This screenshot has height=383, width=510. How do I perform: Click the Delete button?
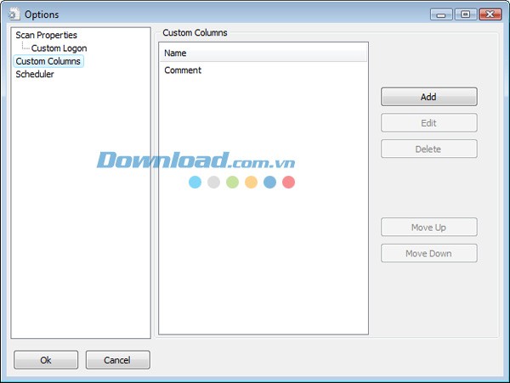429,149
